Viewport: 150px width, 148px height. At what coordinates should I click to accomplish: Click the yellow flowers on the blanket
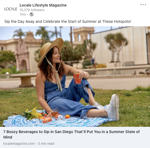click(x=33, y=113)
